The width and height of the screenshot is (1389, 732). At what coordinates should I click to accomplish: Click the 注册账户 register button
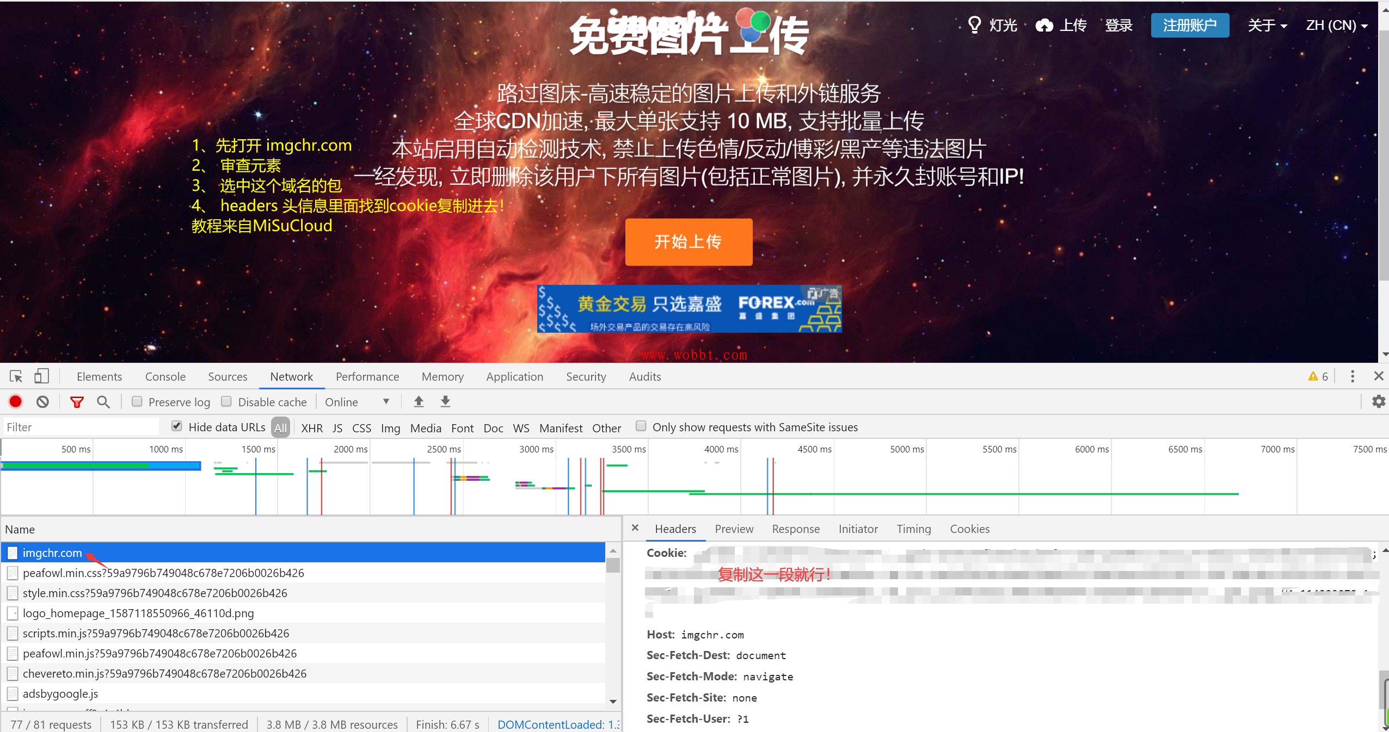1190,25
